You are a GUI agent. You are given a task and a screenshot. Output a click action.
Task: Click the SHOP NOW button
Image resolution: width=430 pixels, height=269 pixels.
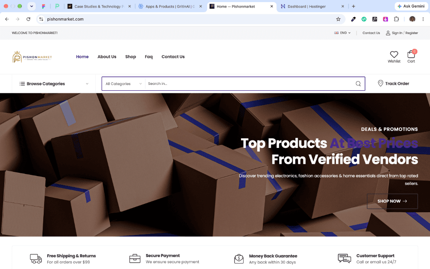point(392,201)
